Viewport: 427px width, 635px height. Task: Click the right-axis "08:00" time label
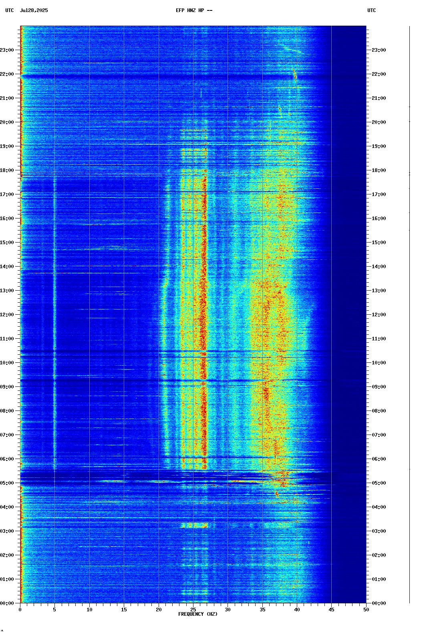(379, 411)
